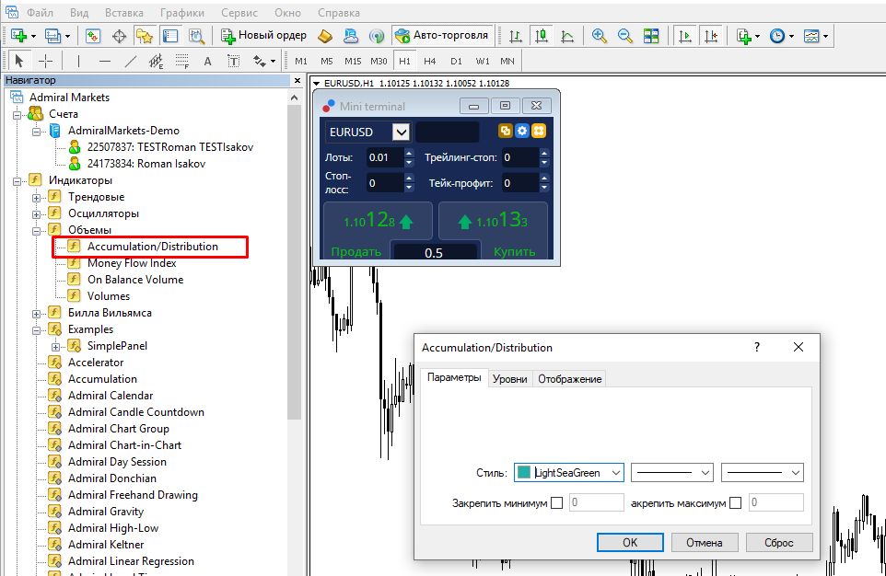Select the H4 timeframe button
Screen dimensions: 886x576
pos(429,61)
